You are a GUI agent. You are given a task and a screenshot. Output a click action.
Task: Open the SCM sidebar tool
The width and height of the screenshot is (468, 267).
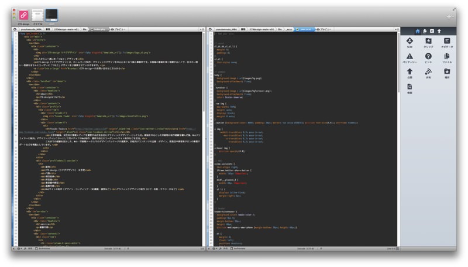coord(409,42)
